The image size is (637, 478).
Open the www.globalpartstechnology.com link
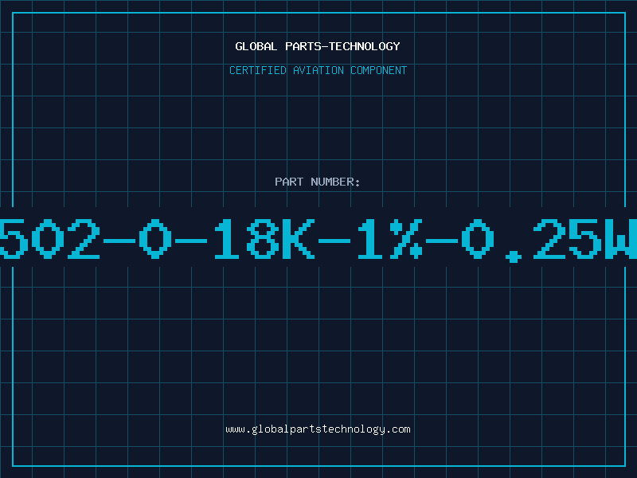(x=318, y=429)
